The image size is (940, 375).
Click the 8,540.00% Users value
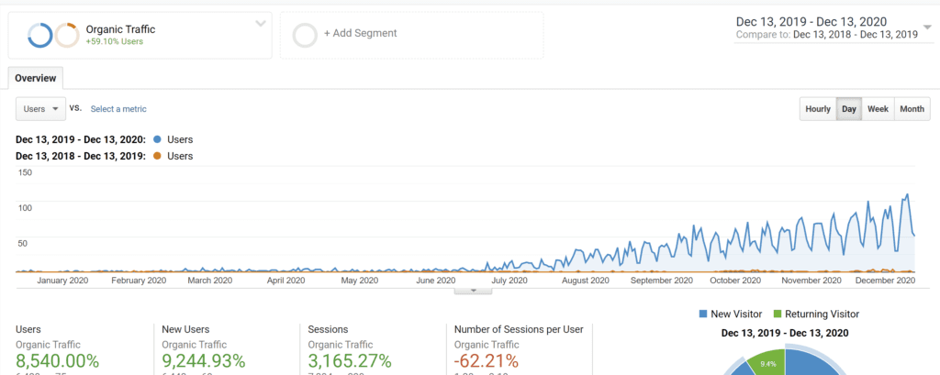coord(58,361)
